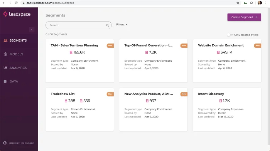270x151 pixels.
Task: Open the Segments section in the sidebar
Action: point(15,40)
